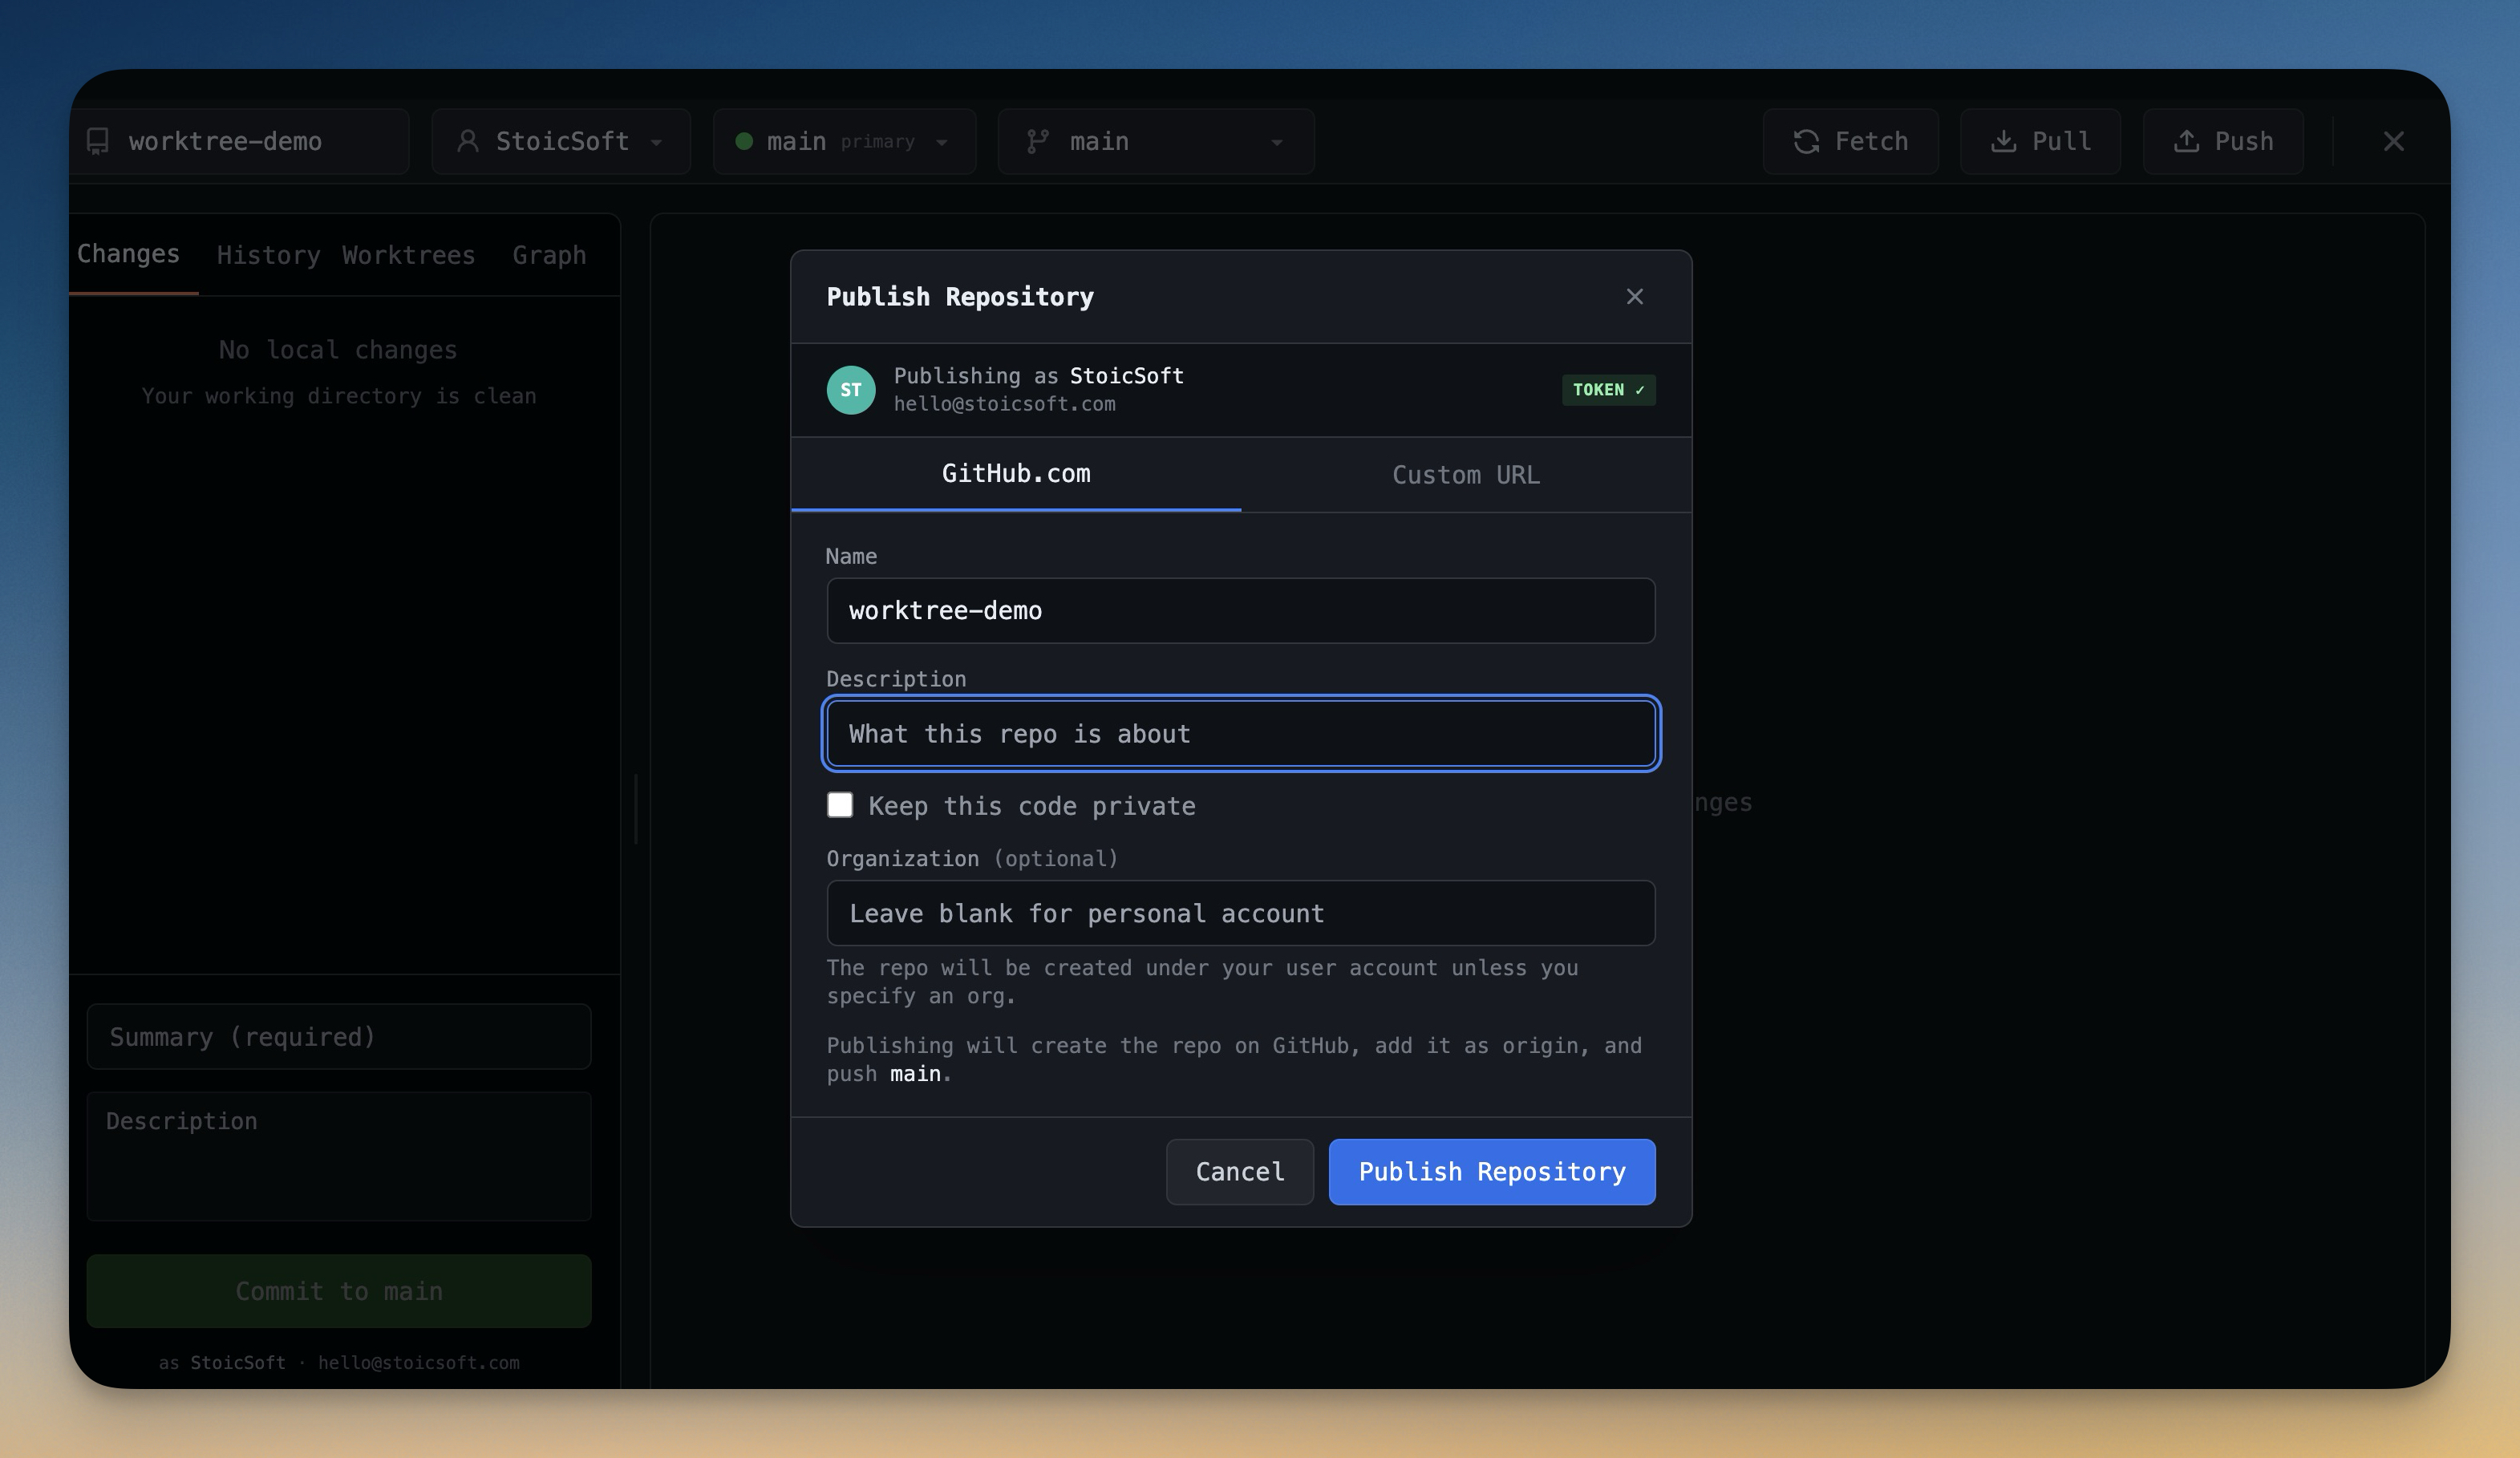The height and width of the screenshot is (1458, 2520).
Task: Click the Pull download icon
Action: [x=2003, y=141]
